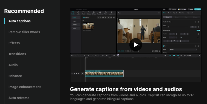The width and height of the screenshot is (207, 104).
Task: Reset Position & Size with its undo icon
Action: point(195,22)
